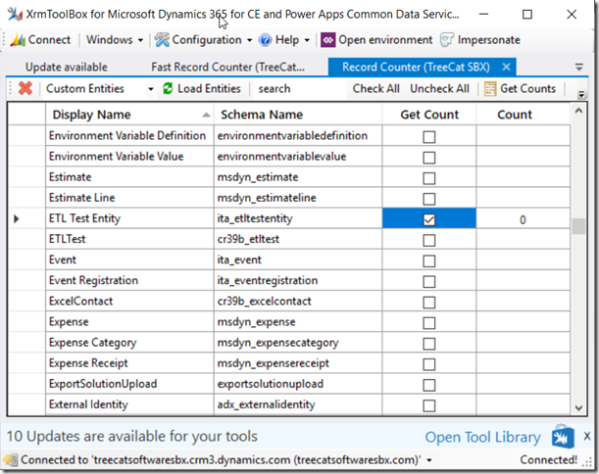Screen dimensions: 599x474
Task: Click the Open environment purple icon
Action: (327, 40)
